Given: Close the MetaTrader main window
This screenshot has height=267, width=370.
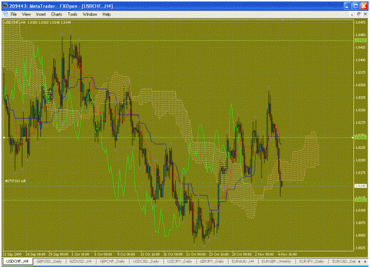Looking at the screenshot, I should click(364, 6).
